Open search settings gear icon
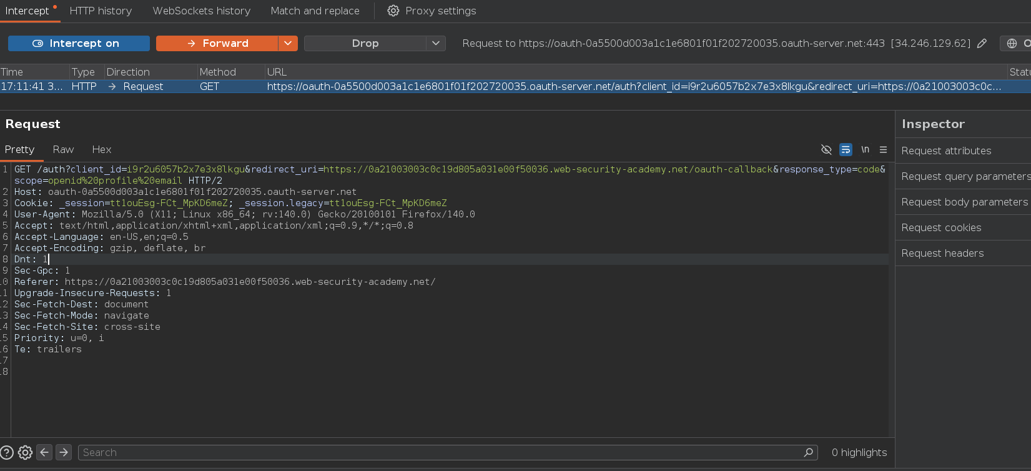The image size is (1031, 471). 25,452
